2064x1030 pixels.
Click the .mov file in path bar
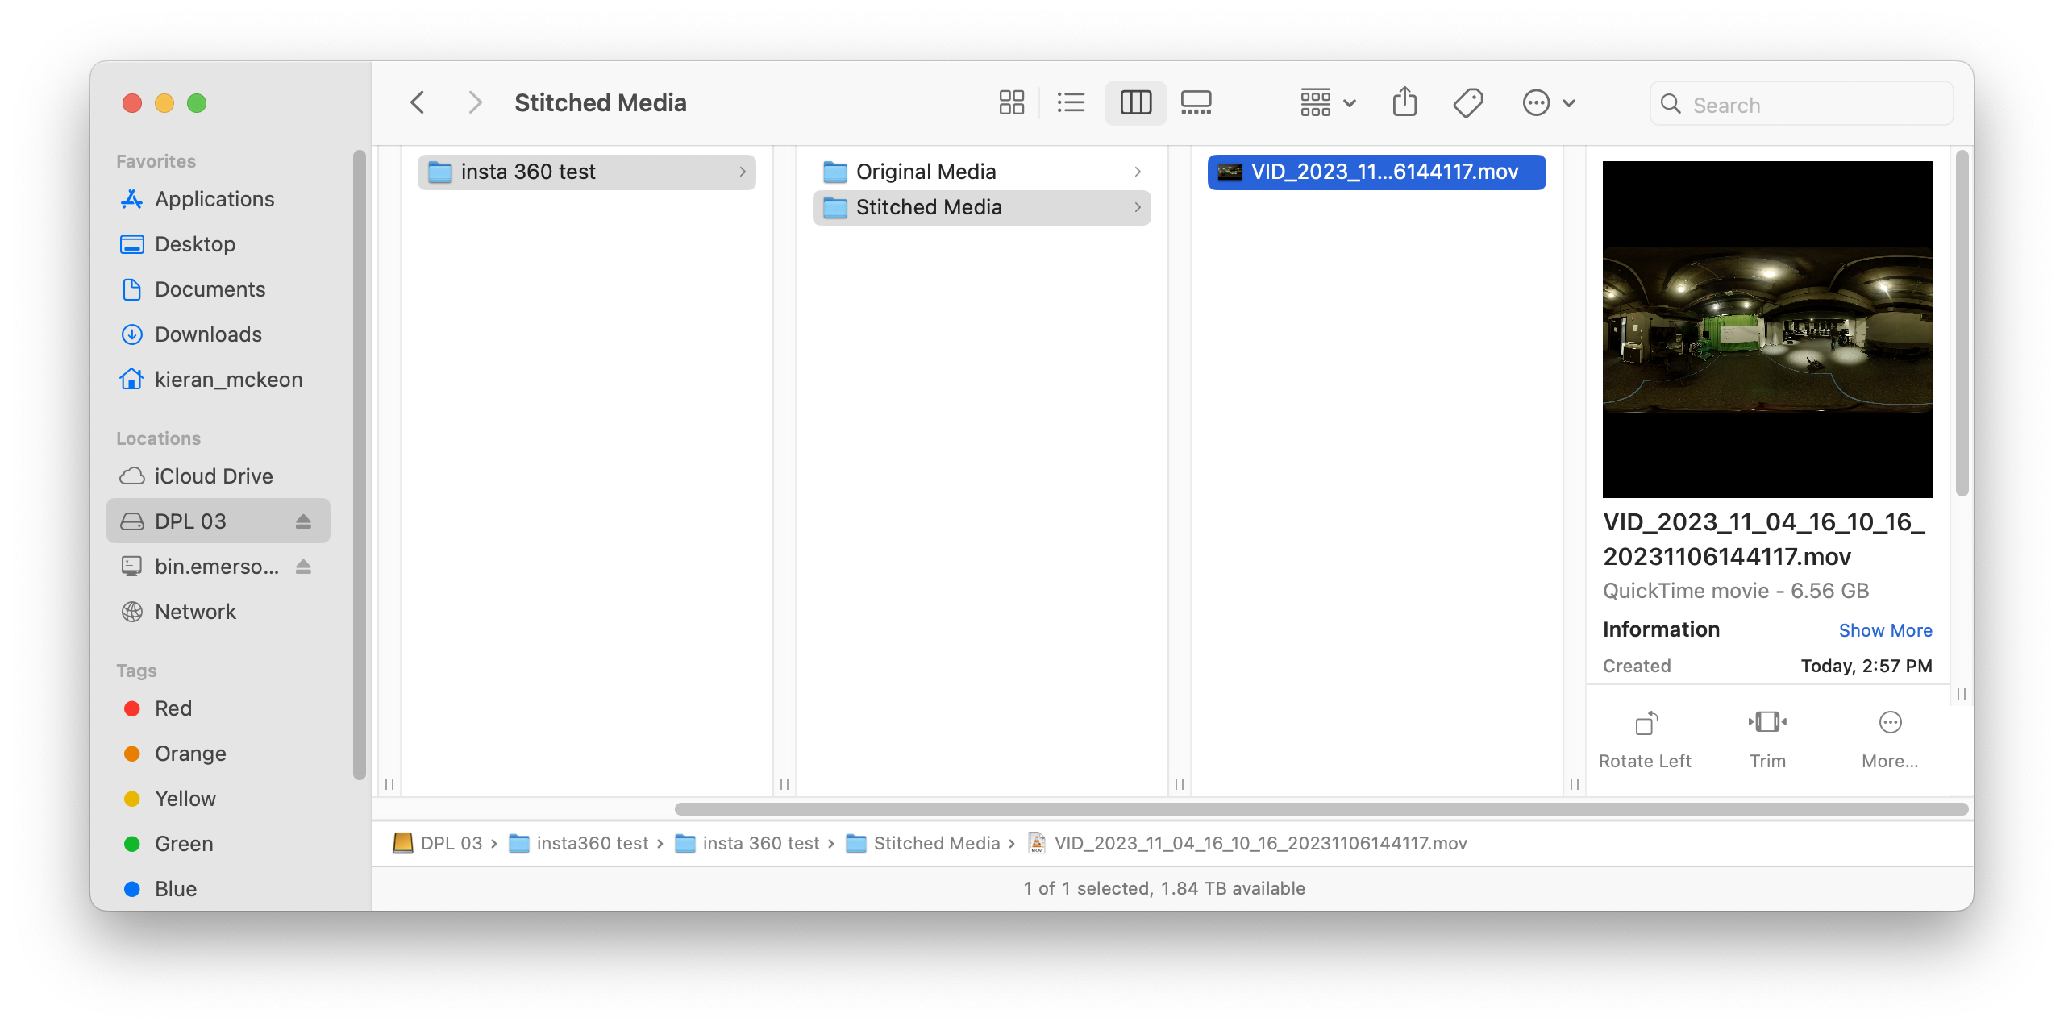[x=1247, y=843]
